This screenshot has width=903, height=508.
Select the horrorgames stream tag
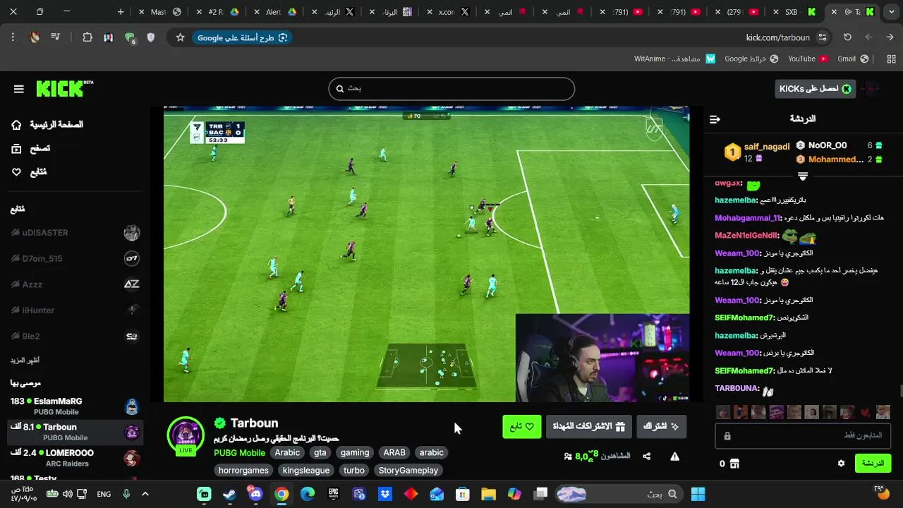(x=243, y=471)
